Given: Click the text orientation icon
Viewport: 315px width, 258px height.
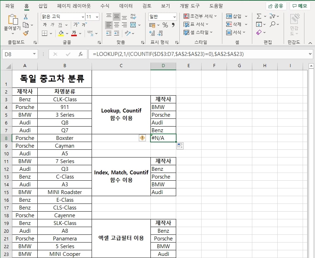Looking at the screenshot, I should [x=128, y=33].
